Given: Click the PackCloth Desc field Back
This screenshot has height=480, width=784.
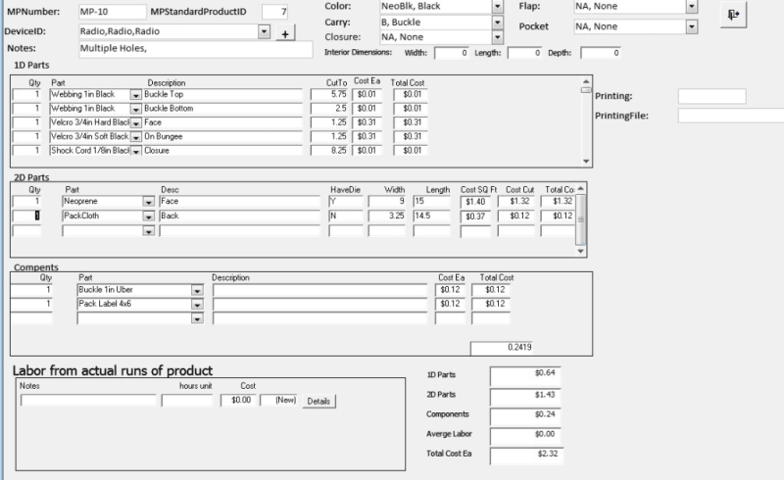Looking at the screenshot, I should [239, 216].
